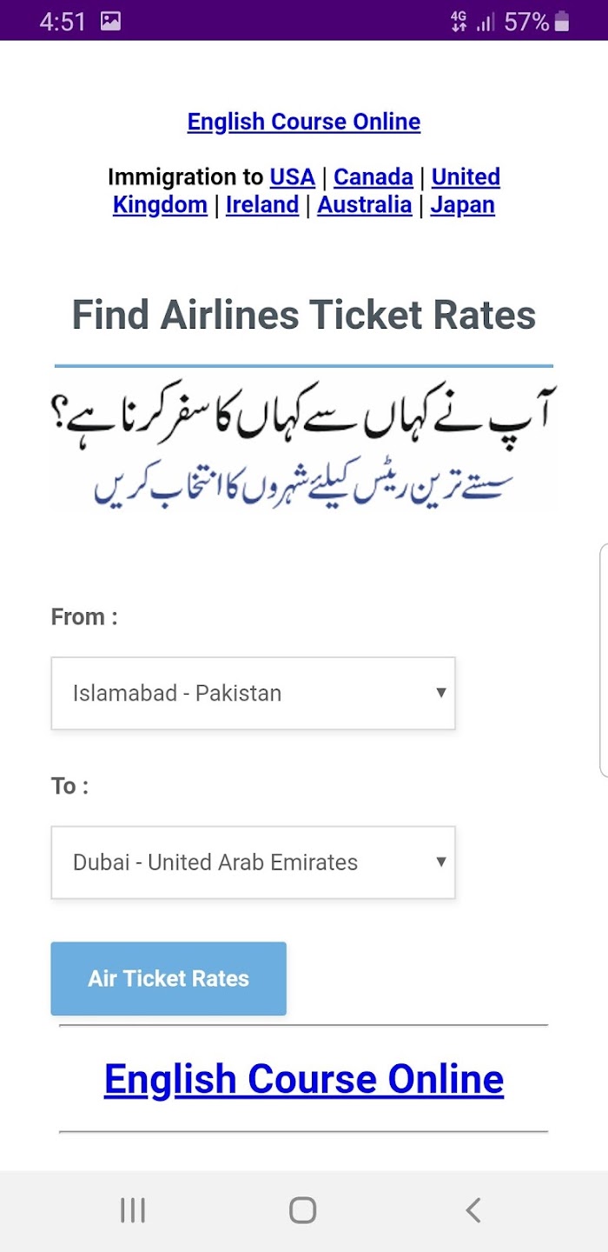Open recent apps navigation icon

click(133, 1209)
